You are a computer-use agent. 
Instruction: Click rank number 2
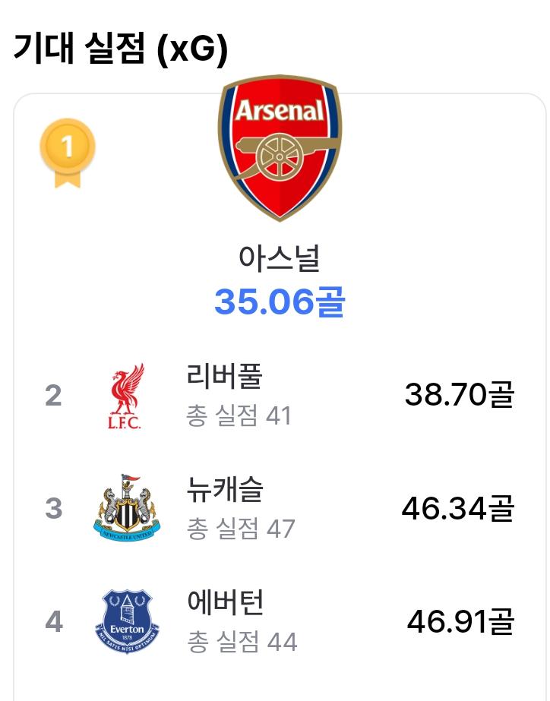click(x=53, y=396)
